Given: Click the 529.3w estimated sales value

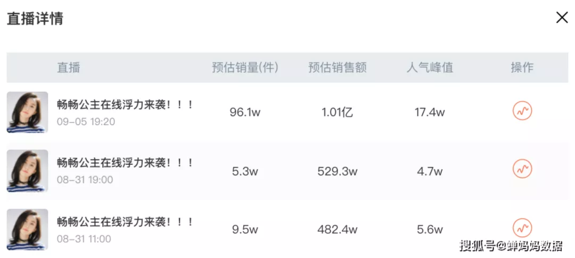Looking at the screenshot, I should click(338, 171).
